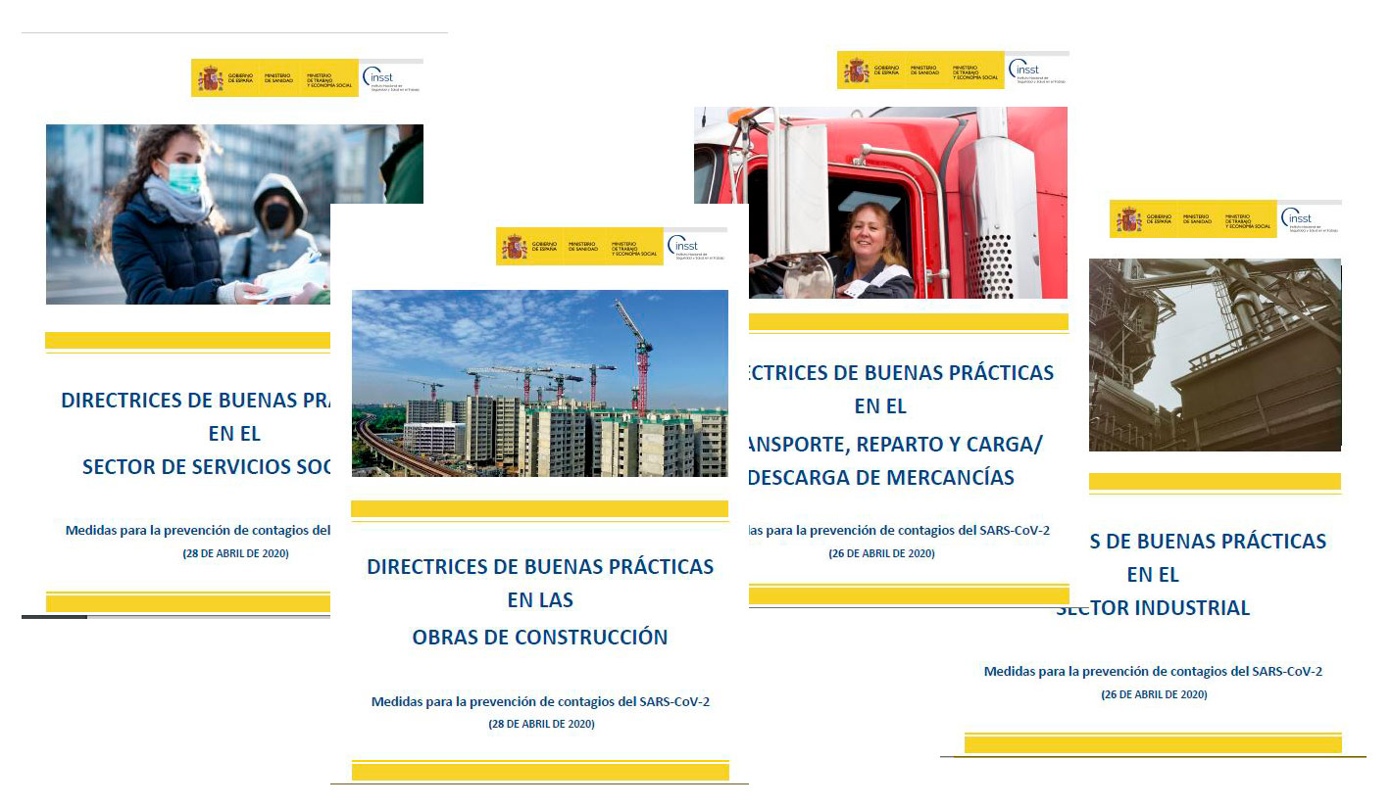Click the '(28 DE ABRIL DE 2020)' date on the social services cover
The width and height of the screenshot is (1392, 807).
(235, 553)
